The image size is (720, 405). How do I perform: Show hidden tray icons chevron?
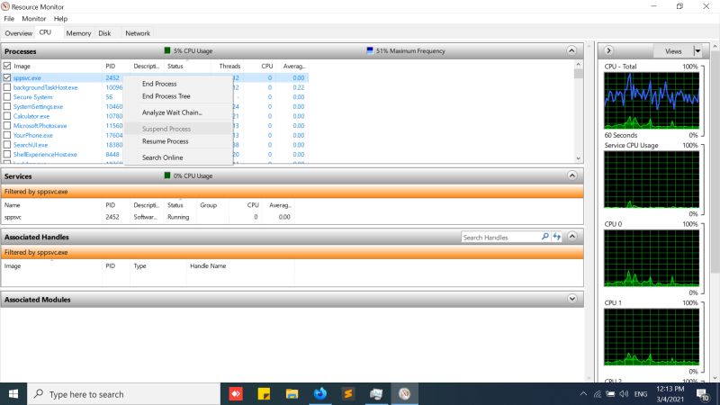click(583, 394)
